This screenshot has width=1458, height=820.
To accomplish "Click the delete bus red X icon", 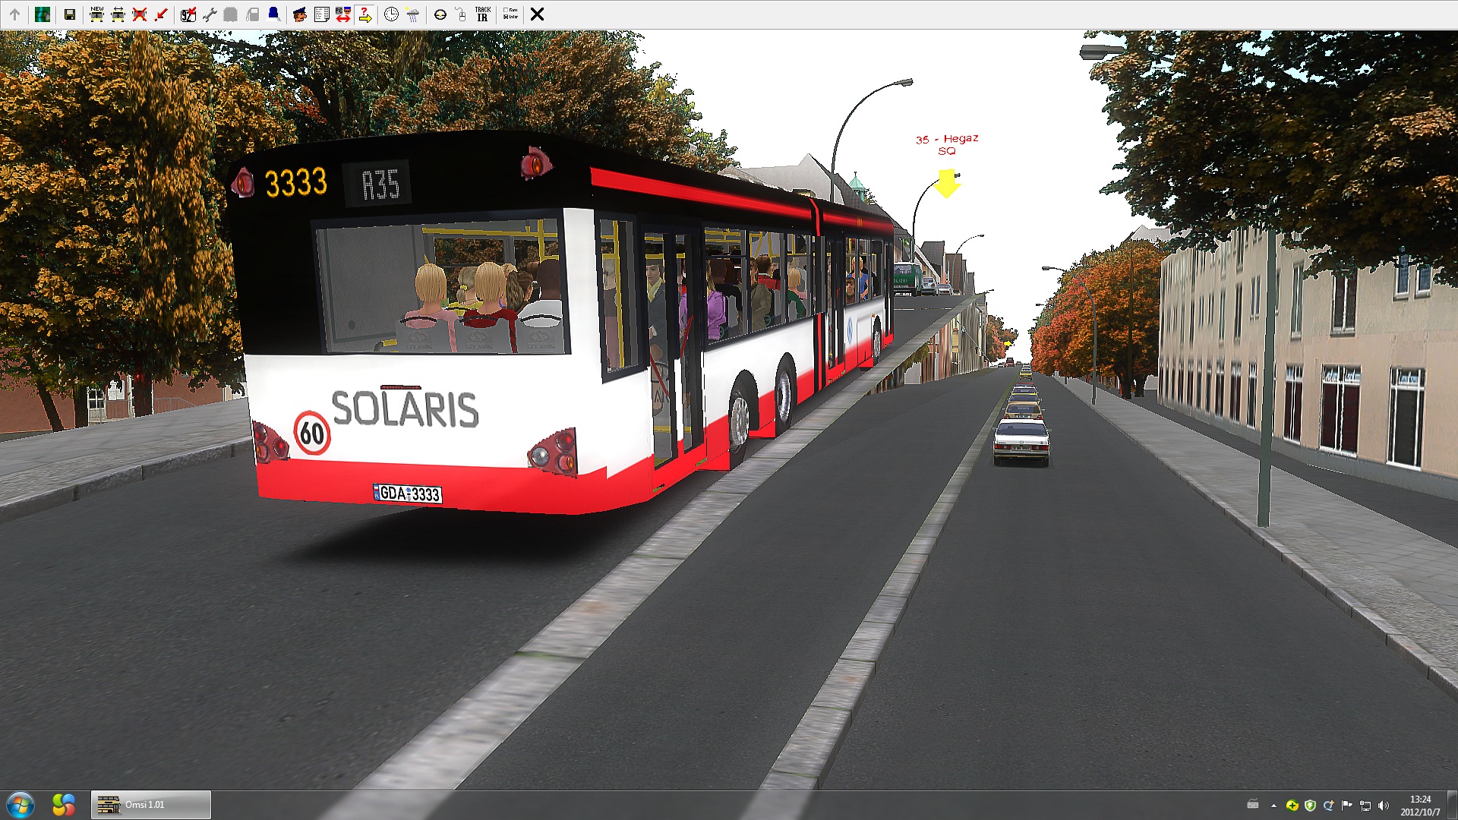I will (x=139, y=14).
